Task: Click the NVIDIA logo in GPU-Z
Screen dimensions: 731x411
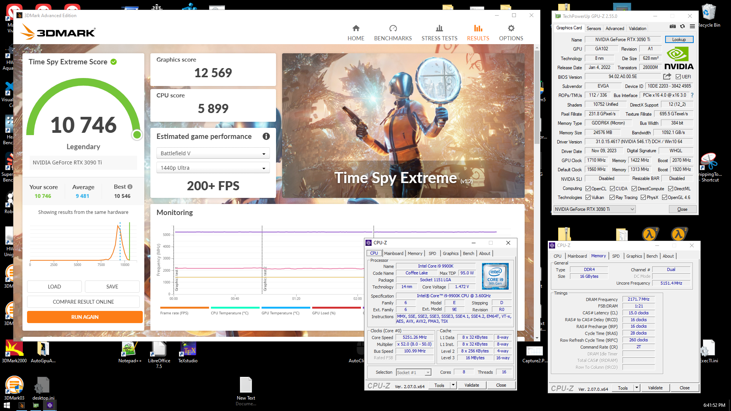Action: coord(679,58)
